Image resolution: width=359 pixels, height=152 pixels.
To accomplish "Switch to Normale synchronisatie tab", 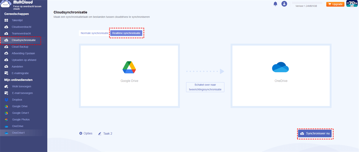I will (x=95, y=33).
